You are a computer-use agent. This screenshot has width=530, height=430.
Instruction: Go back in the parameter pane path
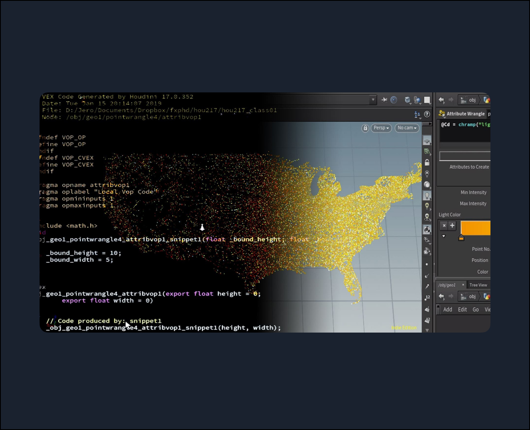[x=441, y=100]
